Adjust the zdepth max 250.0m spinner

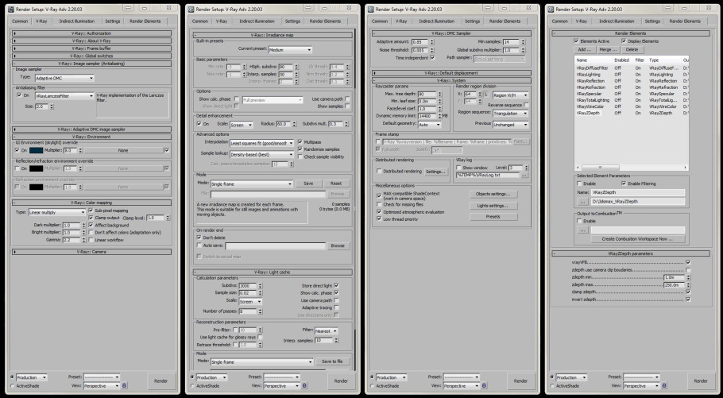tap(688, 285)
